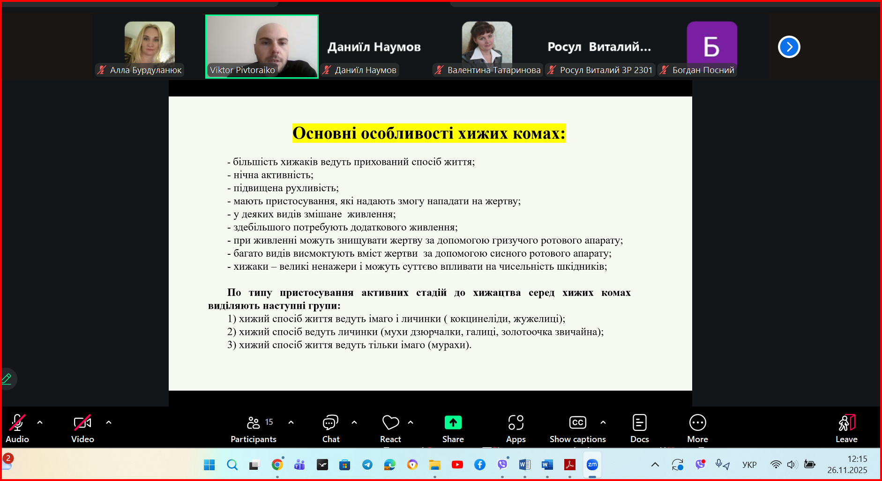Select Viktor Pivtoraiko's video thumbnail
This screenshot has width=882, height=481.
point(262,46)
